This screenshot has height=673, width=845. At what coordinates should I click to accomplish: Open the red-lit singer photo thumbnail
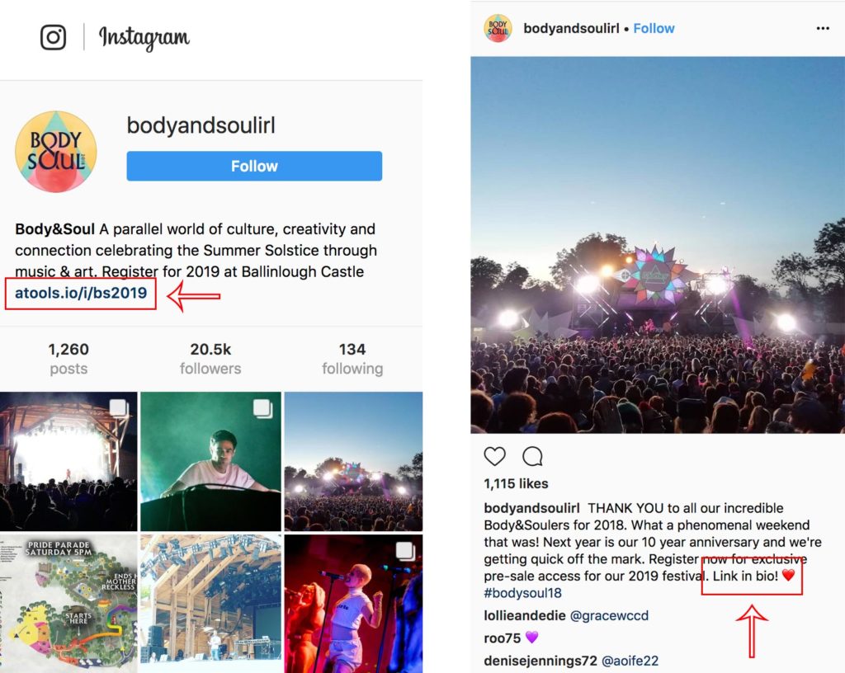(x=353, y=603)
